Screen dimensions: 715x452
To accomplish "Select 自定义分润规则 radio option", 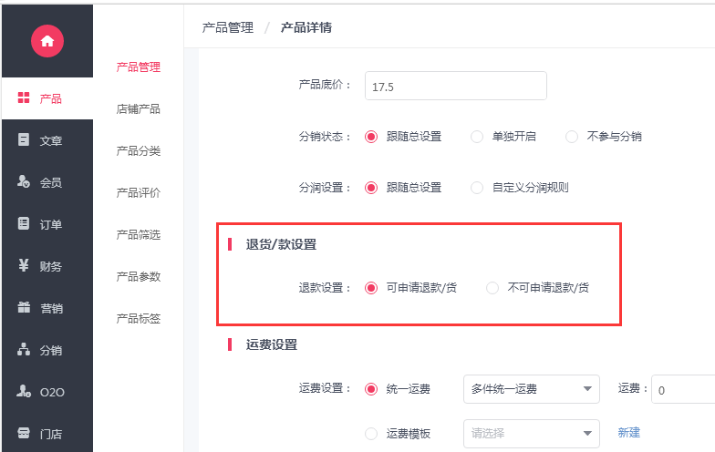I will pyautogui.click(x=477, y=188).
